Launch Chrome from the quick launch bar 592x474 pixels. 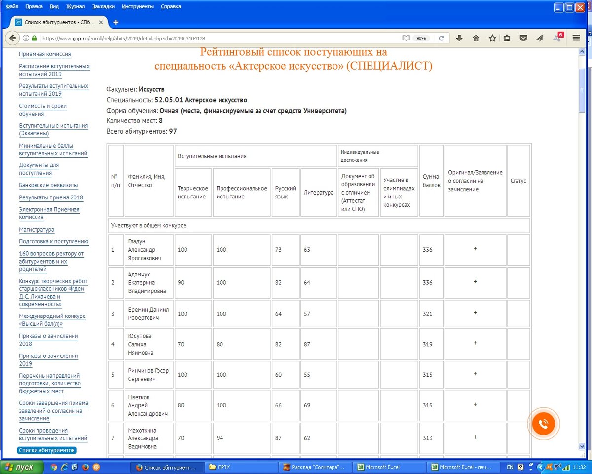coord(53,467)
